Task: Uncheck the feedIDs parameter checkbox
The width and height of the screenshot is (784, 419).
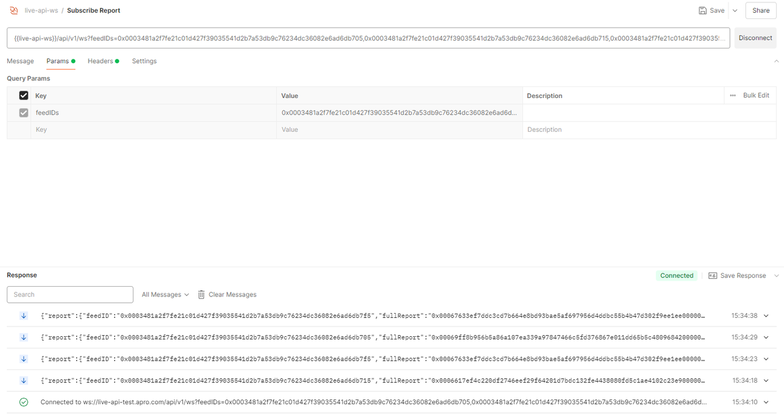Action: 24,113
